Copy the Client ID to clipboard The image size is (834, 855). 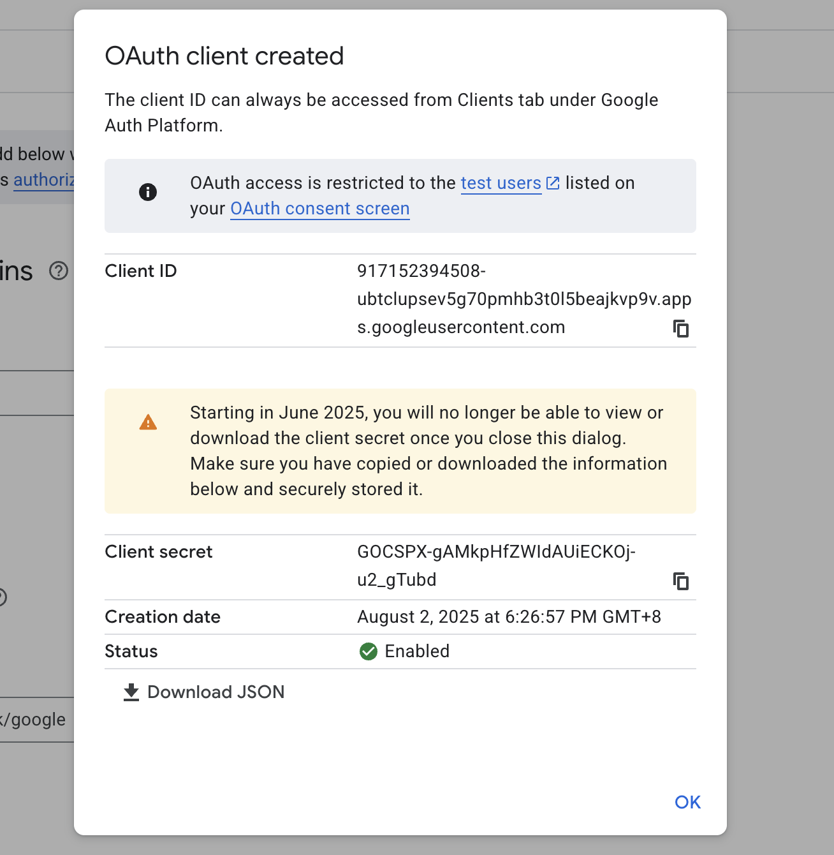(681, 329)
